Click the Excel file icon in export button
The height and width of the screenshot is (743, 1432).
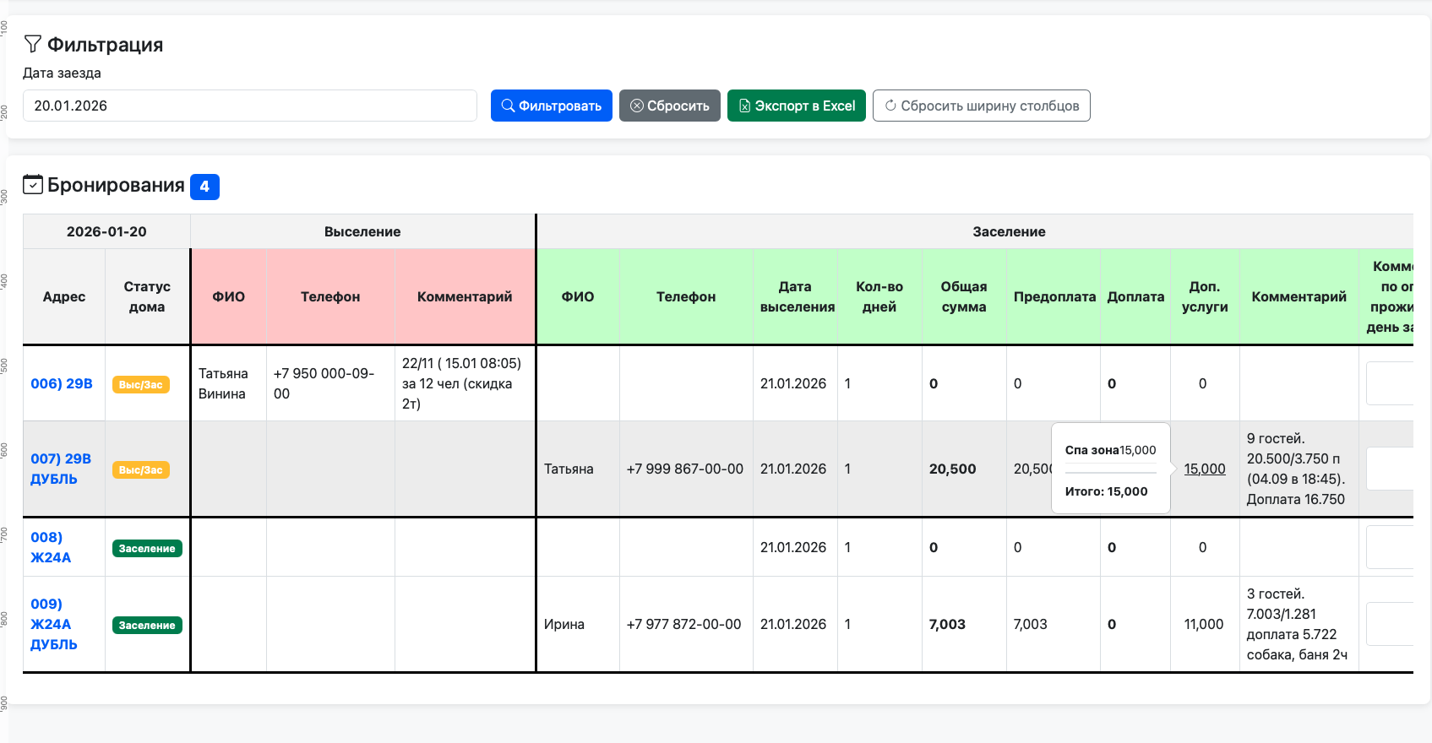click(744, 106)
